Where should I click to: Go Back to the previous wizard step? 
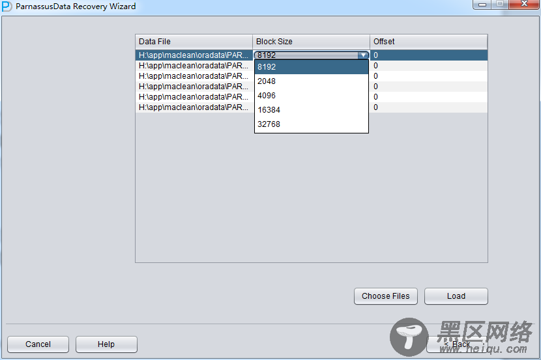click(457, 344)
